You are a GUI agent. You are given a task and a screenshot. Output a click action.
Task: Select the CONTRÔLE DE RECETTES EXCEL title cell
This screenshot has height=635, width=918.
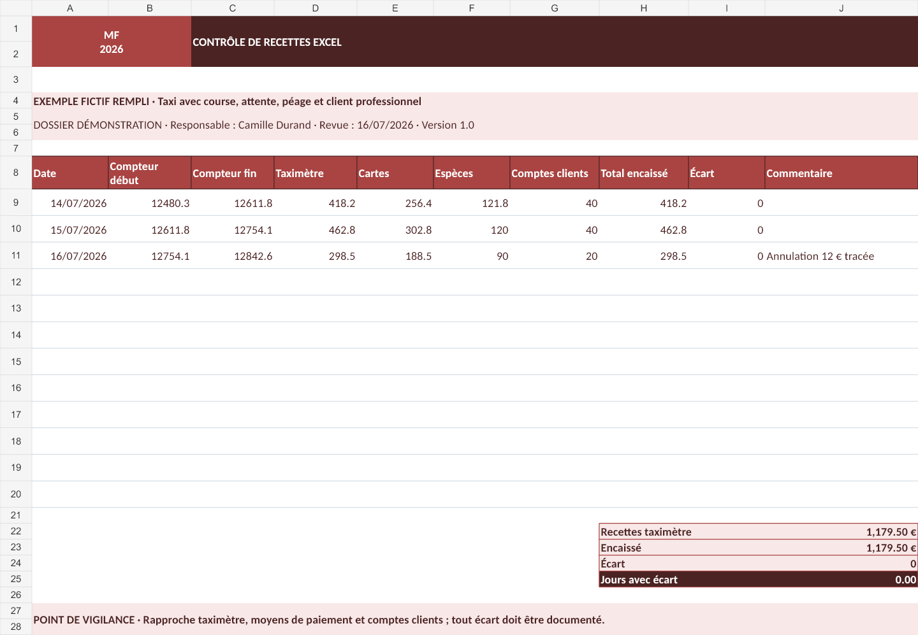[x=555, y=41]
